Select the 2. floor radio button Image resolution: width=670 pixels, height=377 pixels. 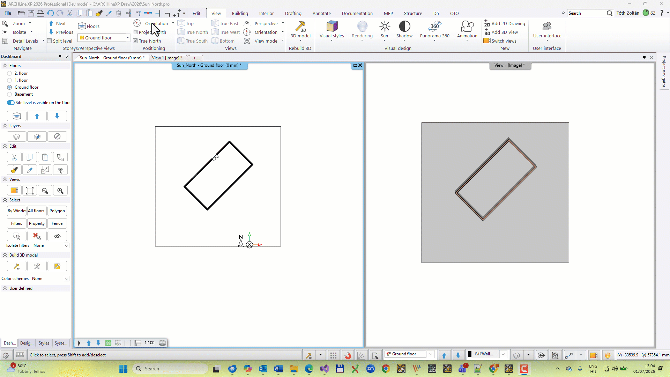click(9, 73)
